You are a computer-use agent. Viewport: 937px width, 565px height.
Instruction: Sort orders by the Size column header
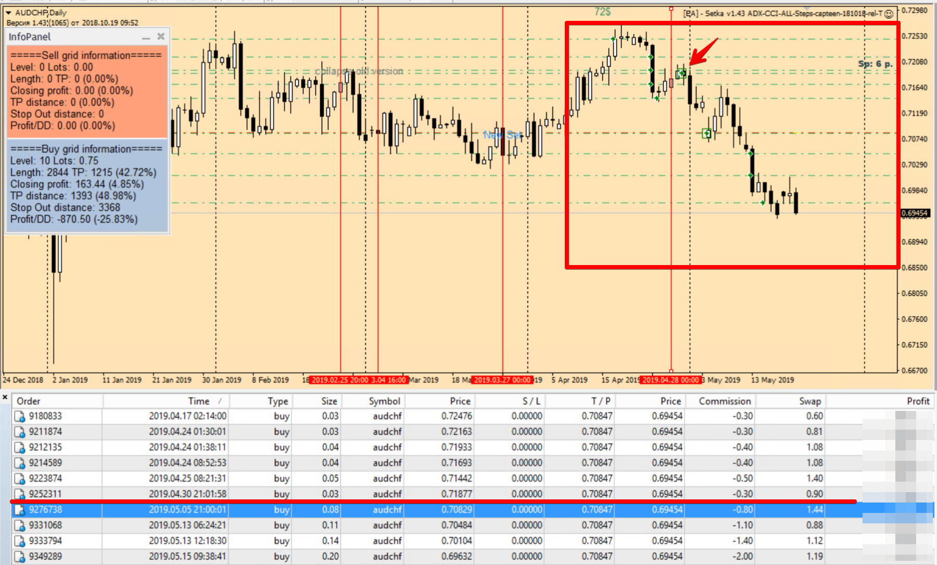click(x=316, y=401)
